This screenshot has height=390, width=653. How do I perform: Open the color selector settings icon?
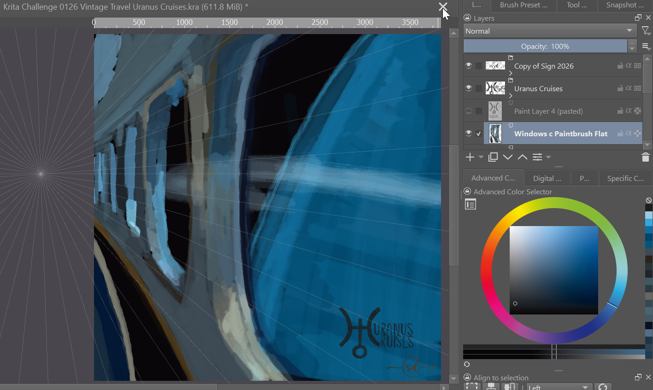point(471,204)
